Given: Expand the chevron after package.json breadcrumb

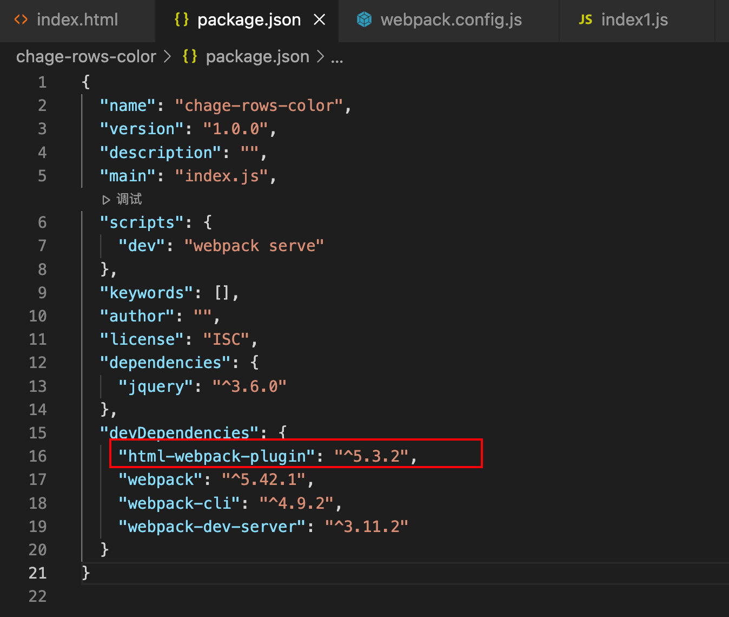Looking at the screenshot, I should (321, 56).
